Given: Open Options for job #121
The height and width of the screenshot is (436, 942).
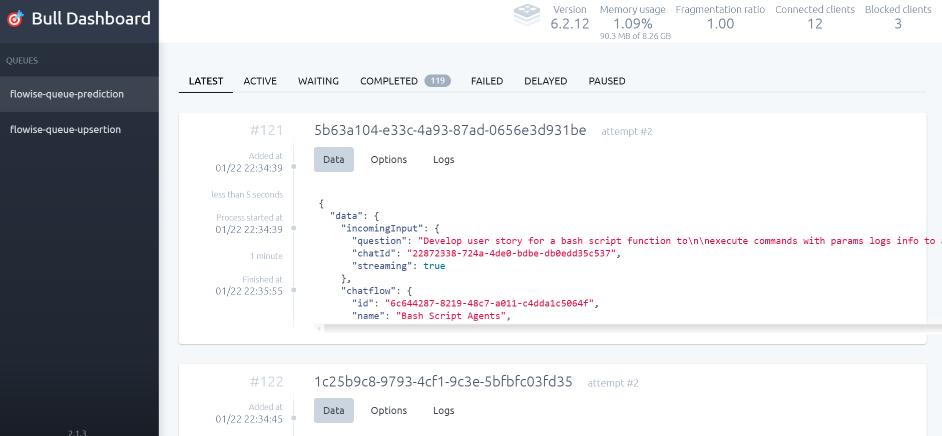Looking at the screenshot, I should (388, 159).
